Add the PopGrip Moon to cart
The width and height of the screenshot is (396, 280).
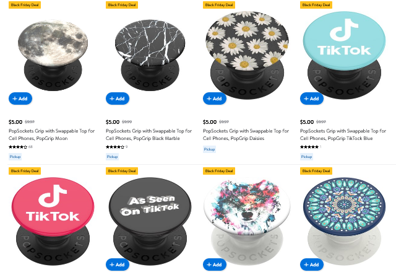pos(20,98)
